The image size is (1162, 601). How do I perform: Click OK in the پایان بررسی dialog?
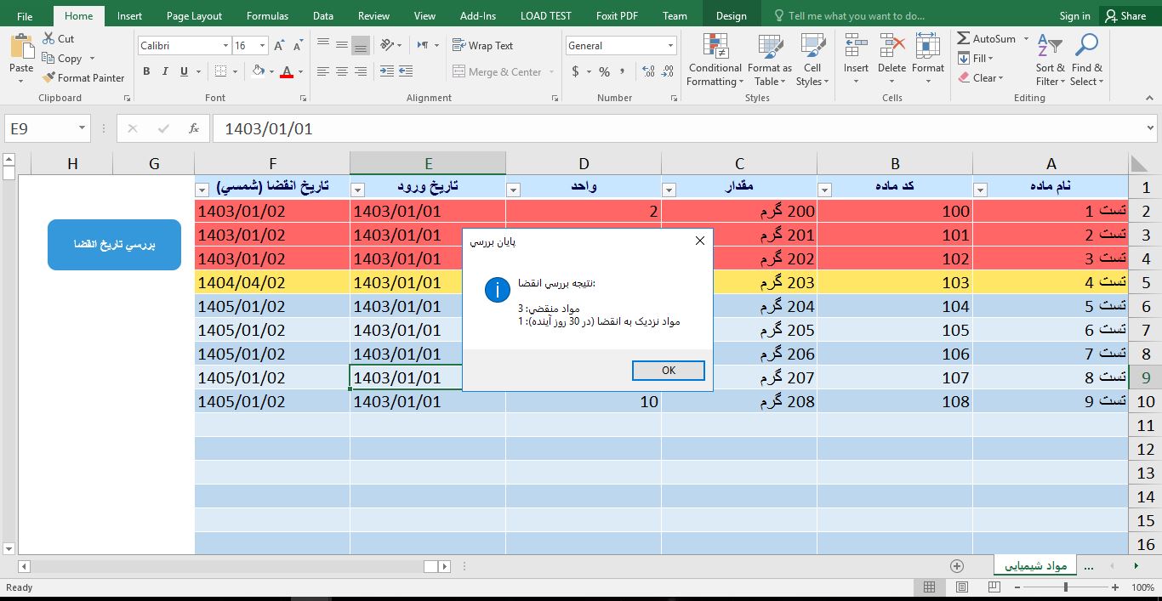coord(669,370)
